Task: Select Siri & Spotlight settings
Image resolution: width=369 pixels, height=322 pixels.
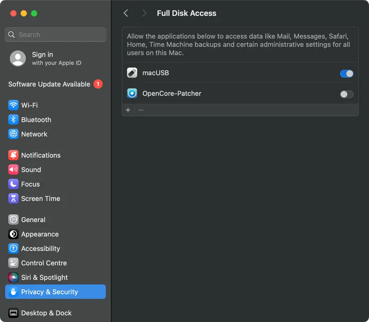Action: [43, 277]
